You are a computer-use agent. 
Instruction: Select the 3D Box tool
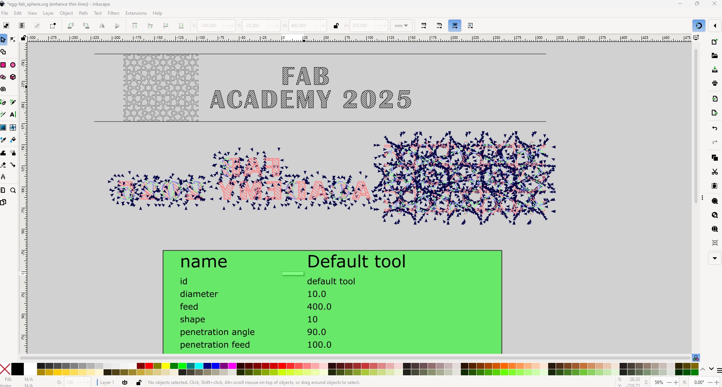pyautogui.click(x=13, y=77)
